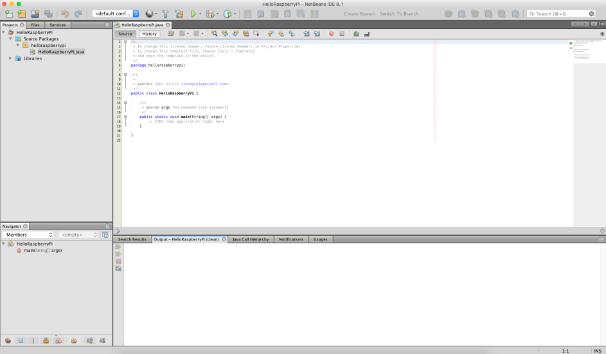This screenshot has width=606, height=354.
Task: Collapse the helloraspberrypi package node
Action: coord(17,45)
